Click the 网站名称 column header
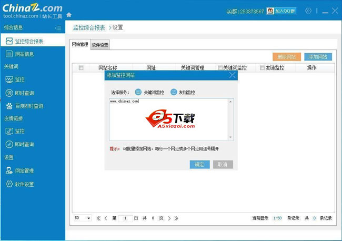Screen dimensions: 342x241 108,68
